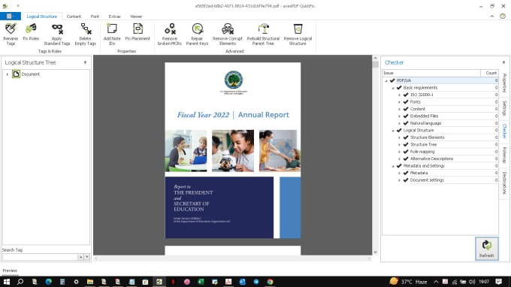Expand the Fonts checker row

click(x=399, y=102)
